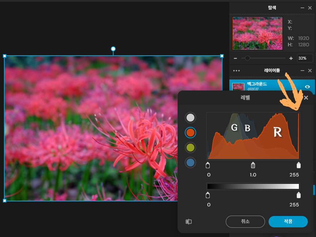Click the height value 1280
Viewport: 316px width, 237px height.
(x=304, y=45)
